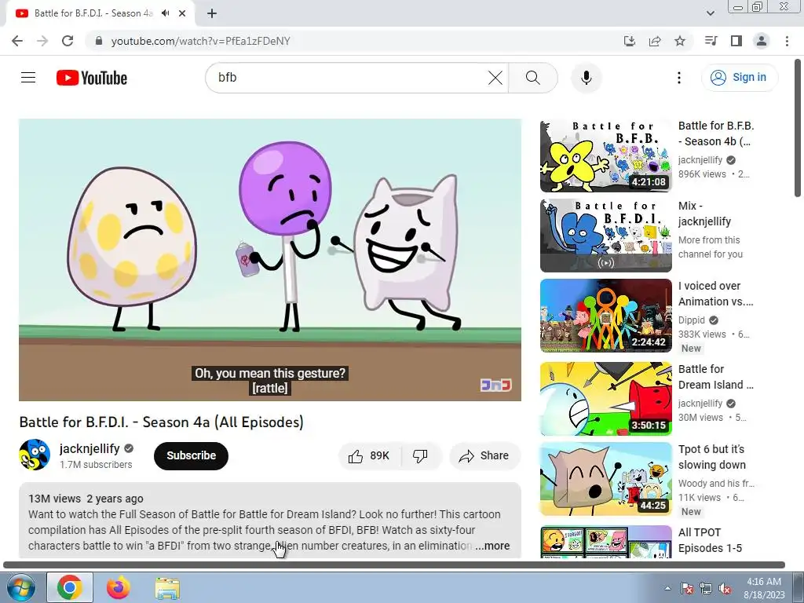Open I voiced over Animation vs. thumbnail
804x603 pixels.
pos(605,316)
